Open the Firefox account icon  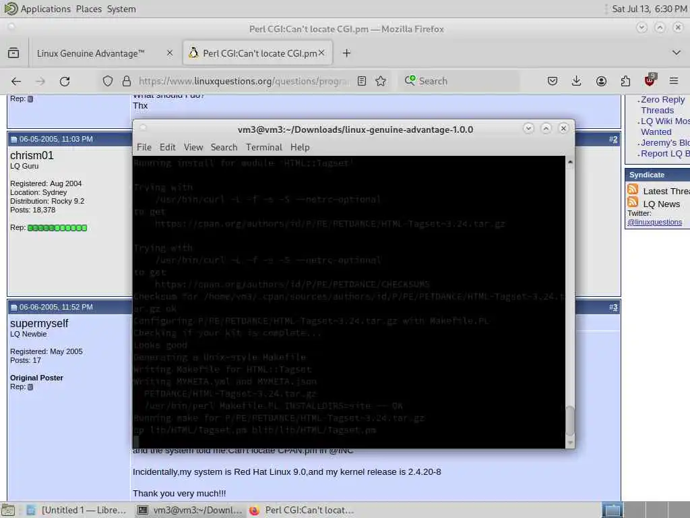pyautogui.click(x=601, y=81)
